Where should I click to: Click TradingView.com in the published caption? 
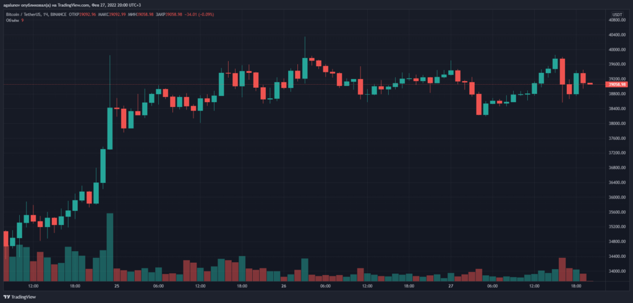click(x=70, y=5)
